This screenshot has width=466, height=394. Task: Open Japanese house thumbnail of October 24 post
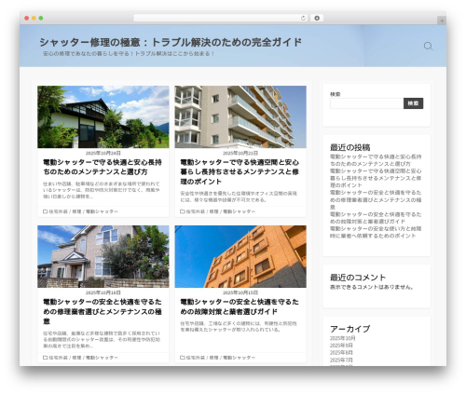[x=103, y=116]
